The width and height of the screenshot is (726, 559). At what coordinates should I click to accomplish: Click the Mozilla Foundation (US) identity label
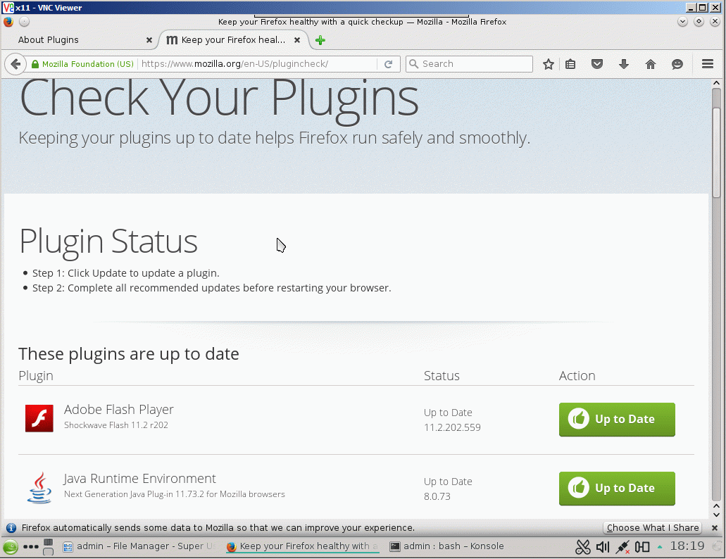87,64
